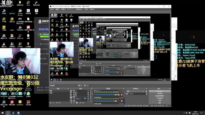Toggle lock on Browser 2 source
This screenshot has width=205, height=115.
(x=91, y=93)
